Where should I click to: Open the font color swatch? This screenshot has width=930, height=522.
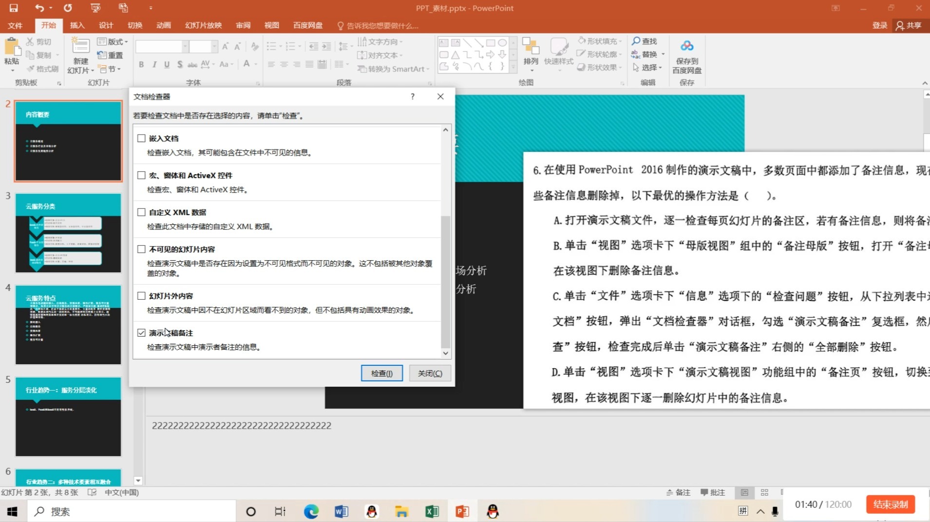click(x=247, y=64)
